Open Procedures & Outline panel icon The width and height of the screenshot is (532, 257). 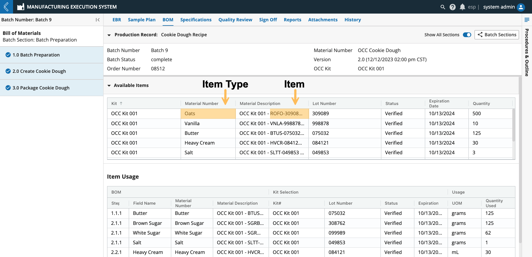(x=527, y=20)
